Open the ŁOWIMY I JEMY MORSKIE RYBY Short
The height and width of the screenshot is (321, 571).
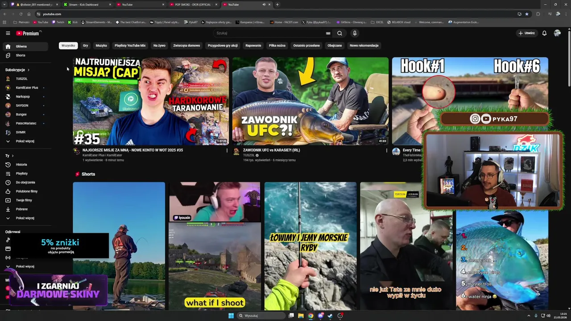coord(310,246)
